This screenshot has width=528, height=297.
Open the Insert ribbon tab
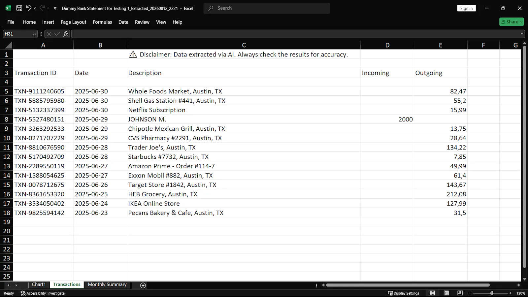click(x=48, y=22)
